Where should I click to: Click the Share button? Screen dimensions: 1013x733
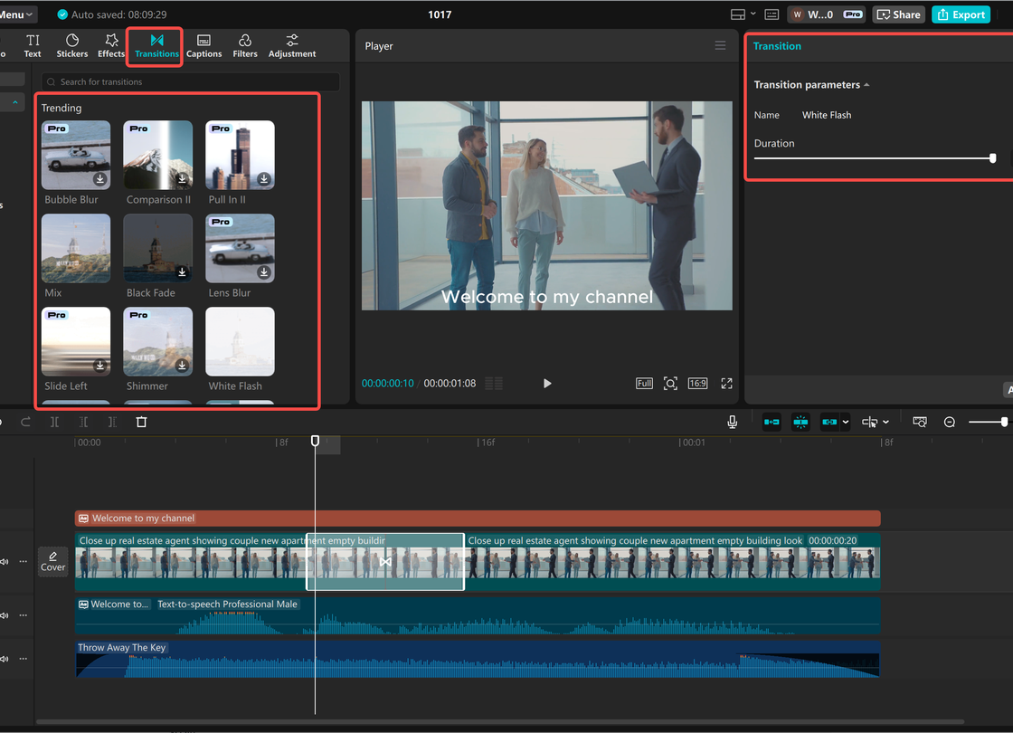897,14
